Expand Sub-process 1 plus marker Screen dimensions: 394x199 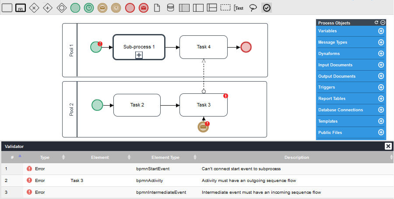coord(139,55)
